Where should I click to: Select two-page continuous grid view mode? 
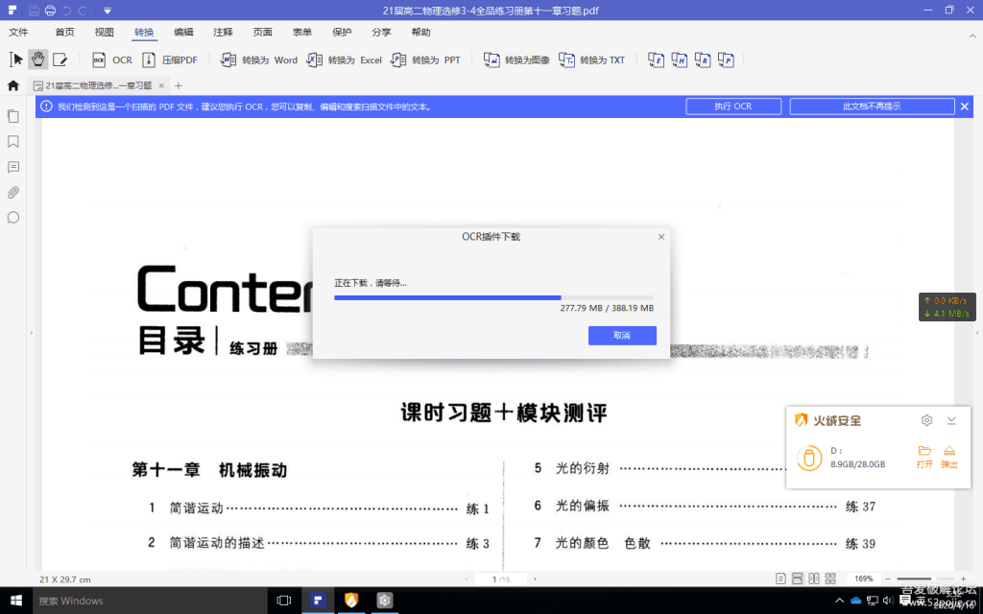(x=830, y=579)
